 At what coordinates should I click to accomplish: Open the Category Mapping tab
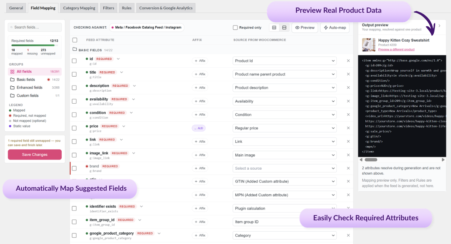click(79, 8)
